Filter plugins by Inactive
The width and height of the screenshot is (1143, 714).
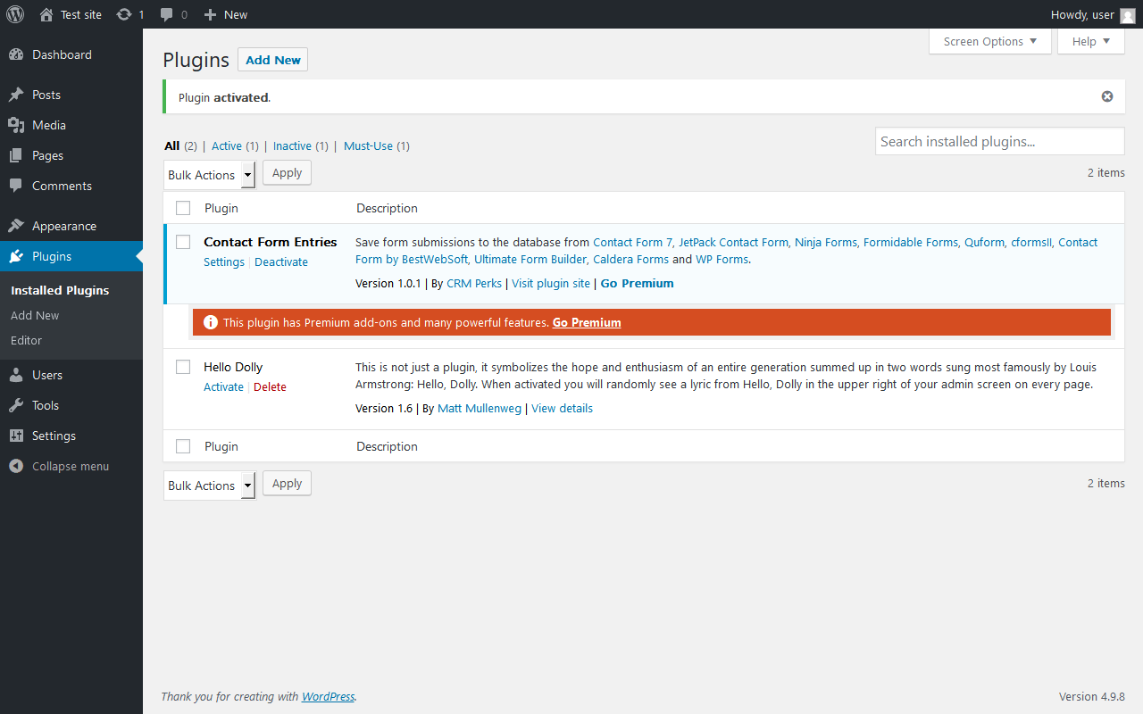click(x=292, y=145)
